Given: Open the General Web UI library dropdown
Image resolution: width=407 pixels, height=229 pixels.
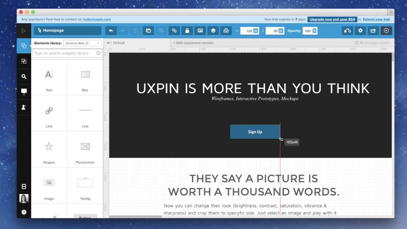Looking at the screenshot, I should tap(82, 43).
